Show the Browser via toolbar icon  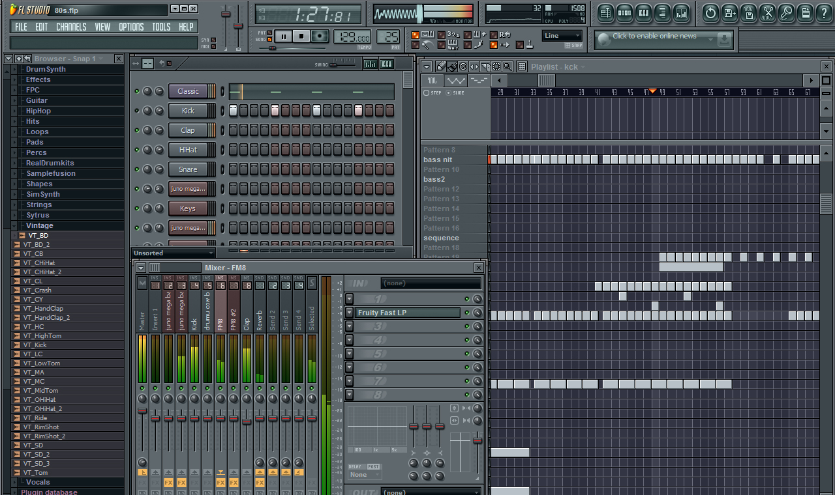point(662,12)
